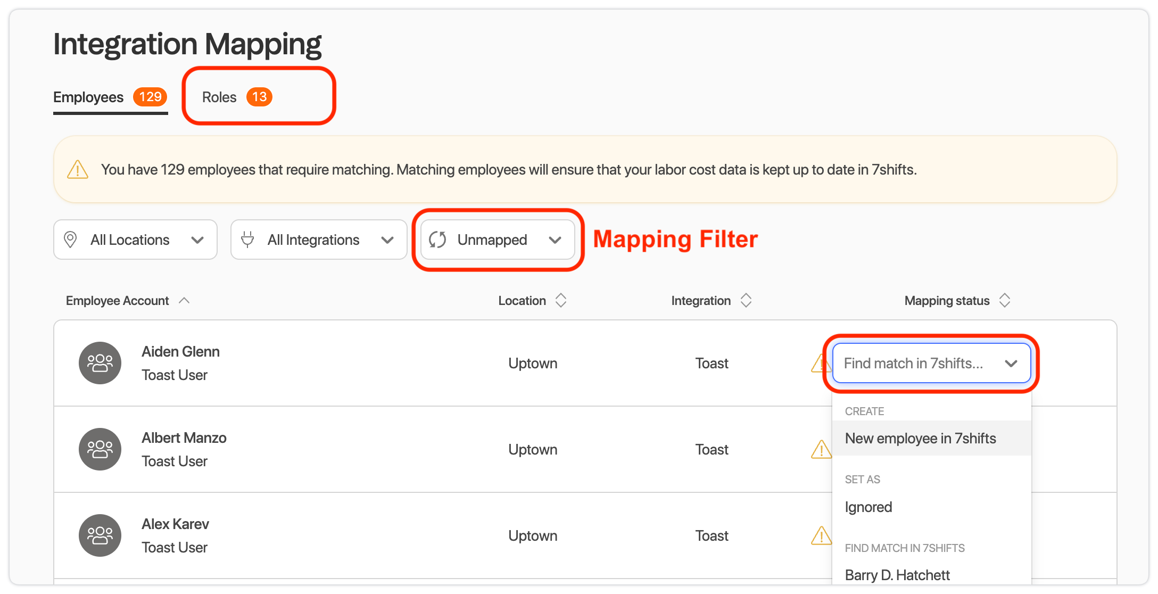Viewport: 1158px width, 594px height.
Task: Click the Alex Karev name
Action: [x=175, y=524]
